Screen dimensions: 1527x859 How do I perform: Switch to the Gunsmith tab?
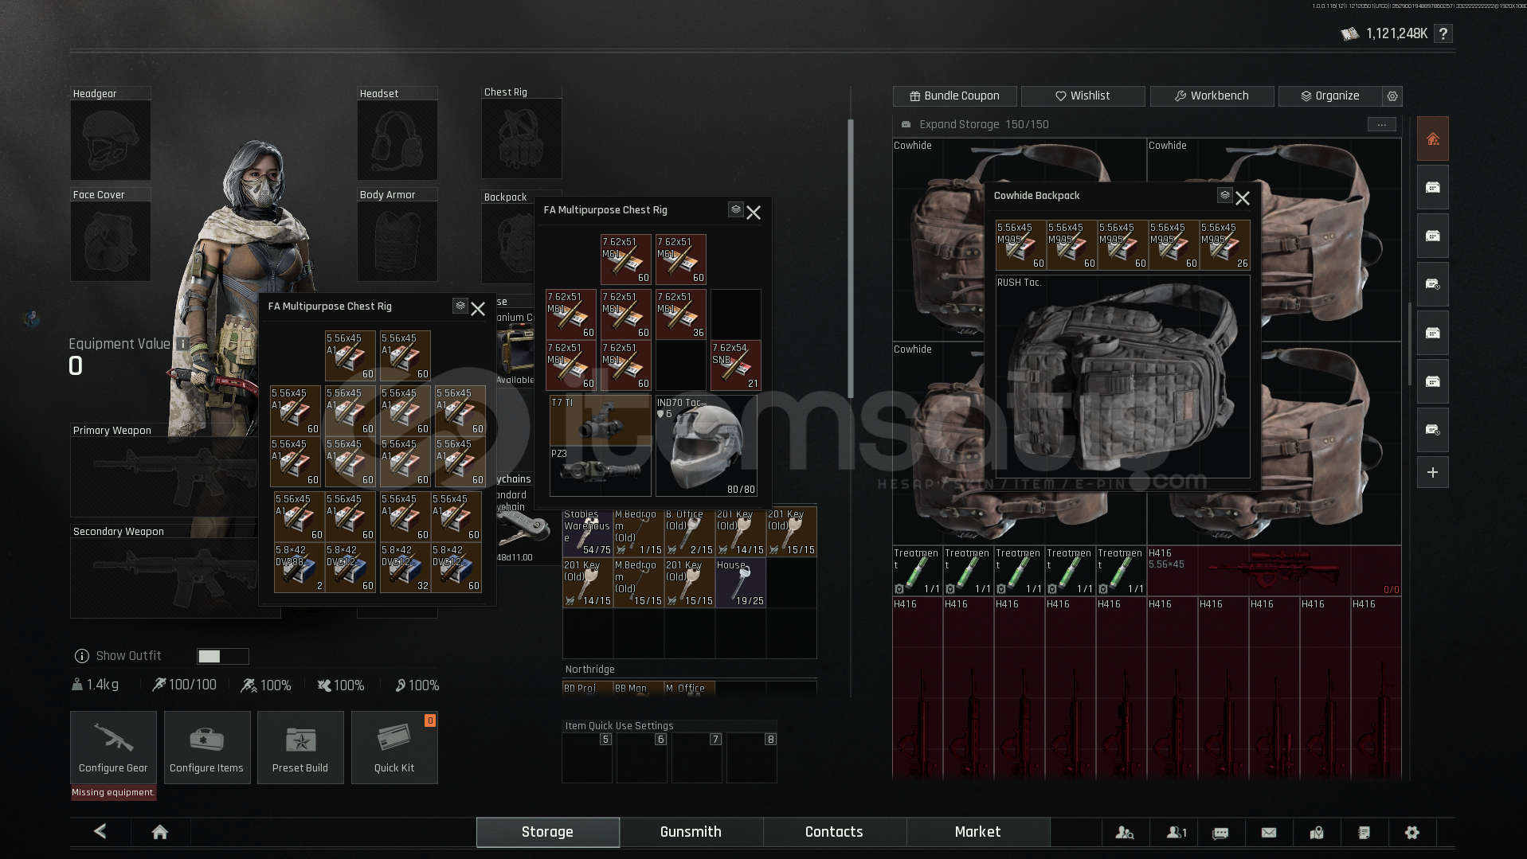point(691,832)
